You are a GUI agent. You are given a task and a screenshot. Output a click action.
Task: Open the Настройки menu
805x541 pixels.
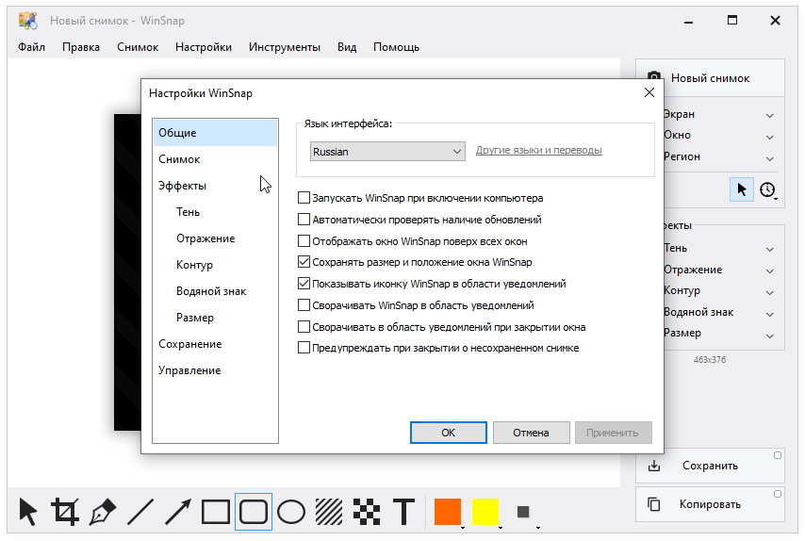[204, 47]
